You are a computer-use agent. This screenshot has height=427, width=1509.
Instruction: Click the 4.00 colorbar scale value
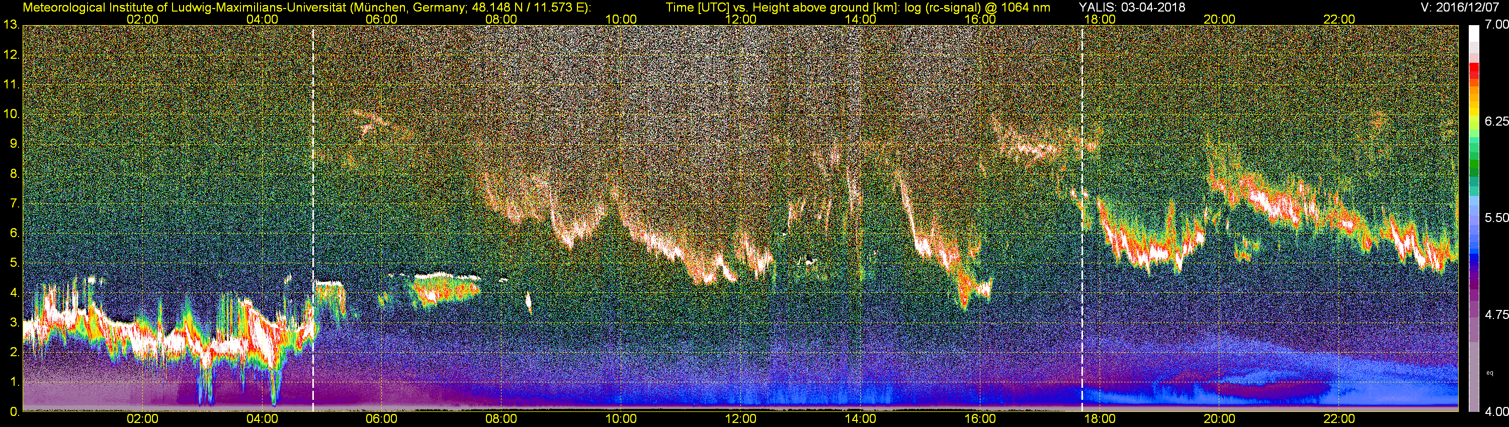click(x=1496, y=411)
